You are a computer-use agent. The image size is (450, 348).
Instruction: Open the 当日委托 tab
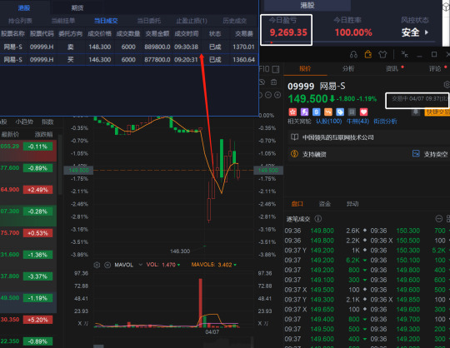[x=149, y=21]
